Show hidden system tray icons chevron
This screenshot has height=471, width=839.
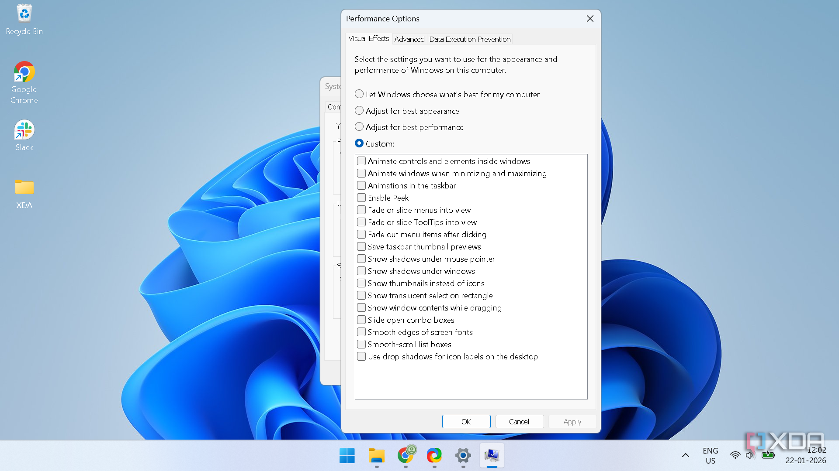(x=686, y=456)
